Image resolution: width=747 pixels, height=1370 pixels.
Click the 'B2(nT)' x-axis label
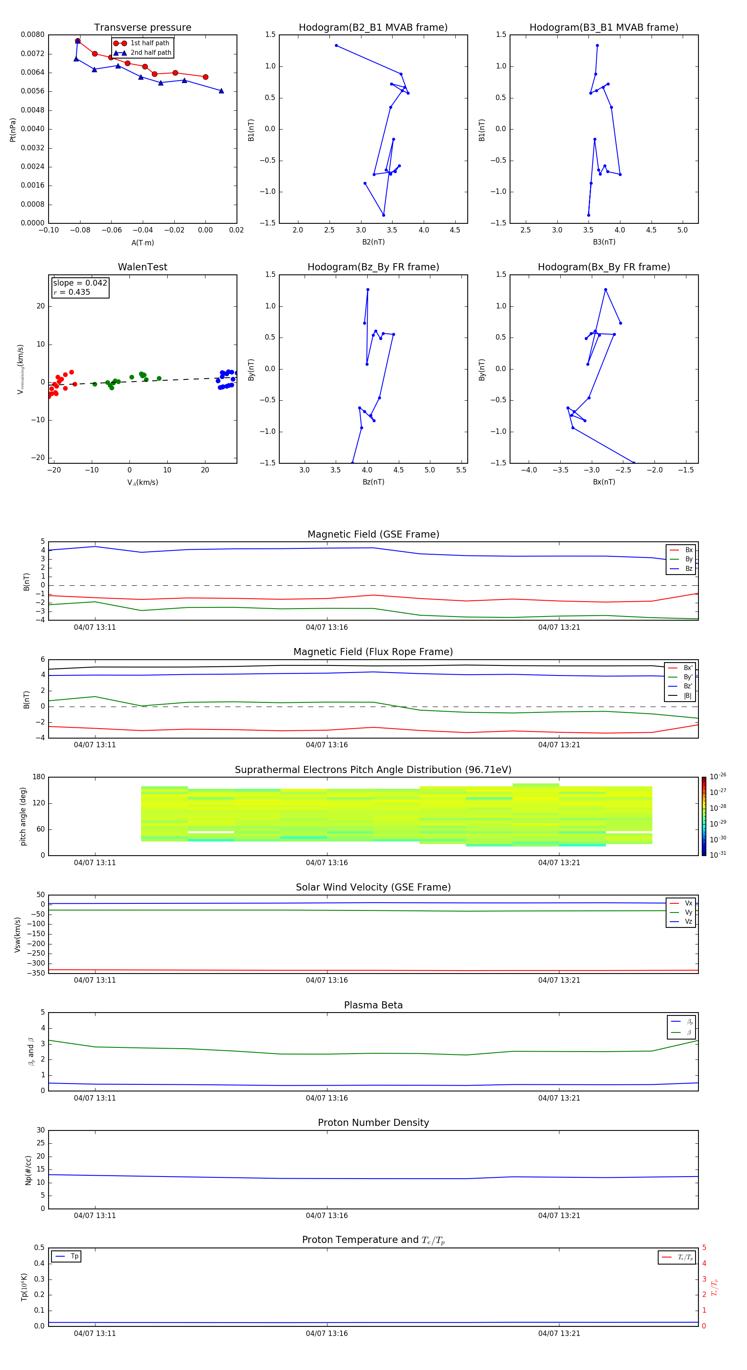click(373, 242)
